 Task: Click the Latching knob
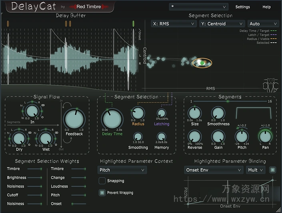tap(161, 113)
